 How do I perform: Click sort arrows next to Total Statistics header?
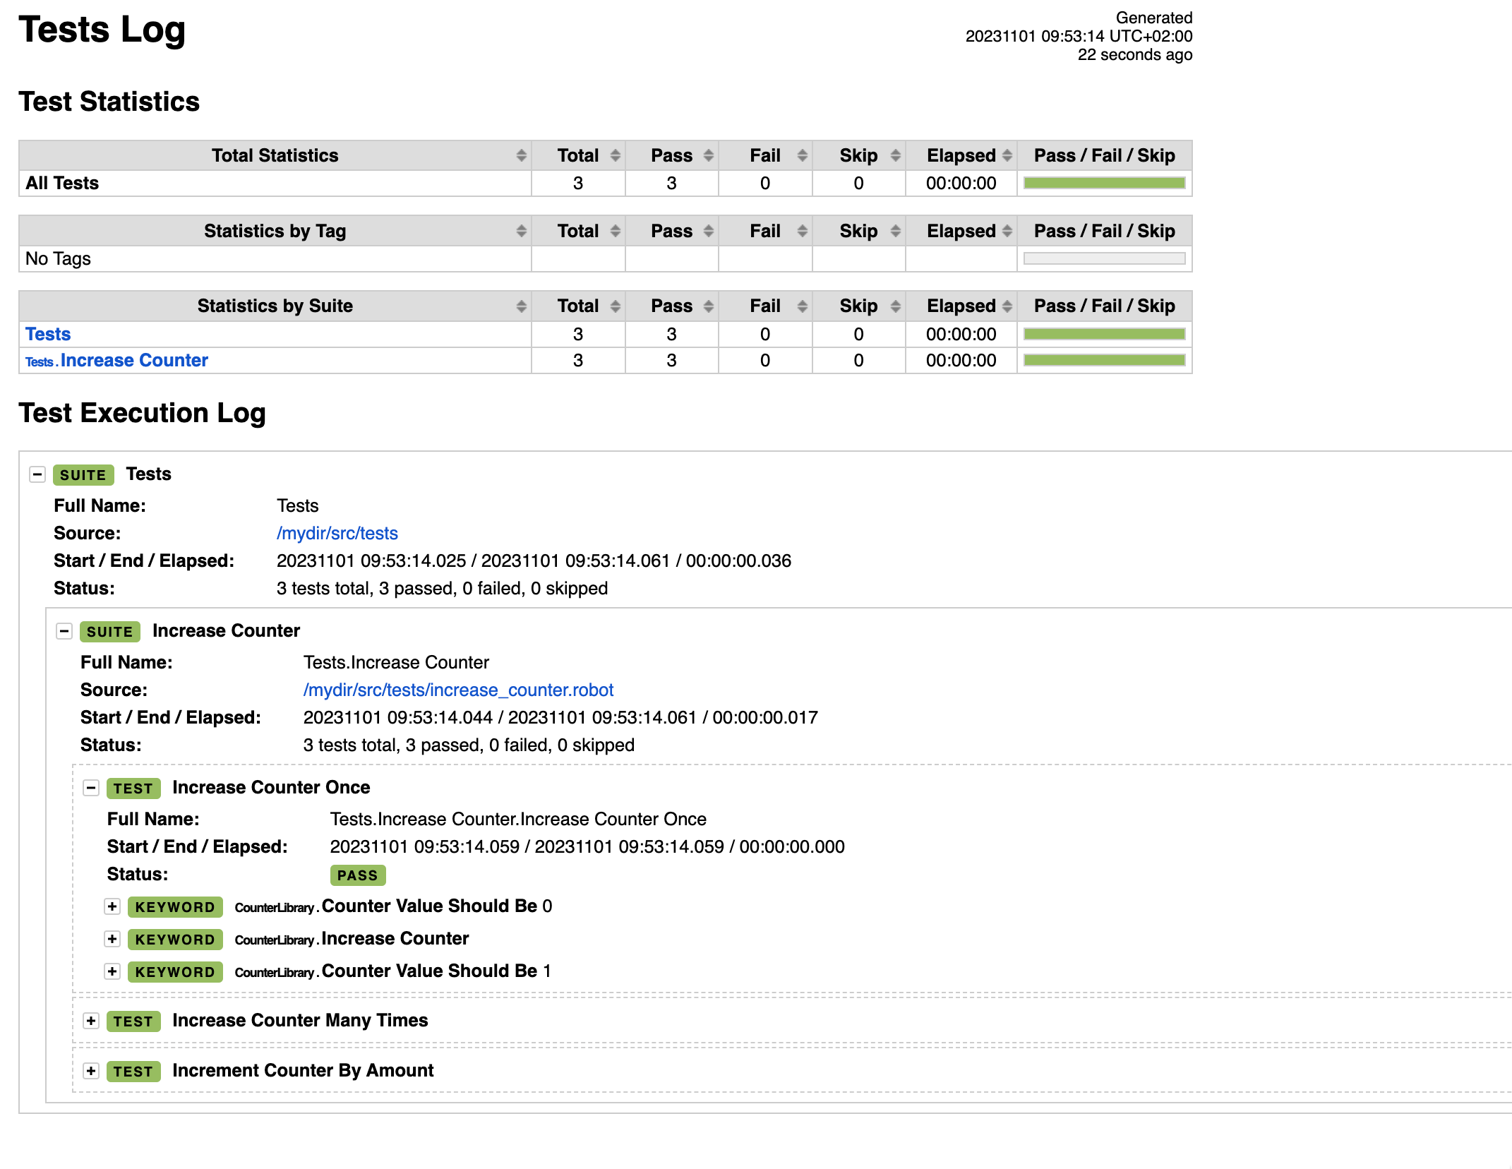(521, 155)
